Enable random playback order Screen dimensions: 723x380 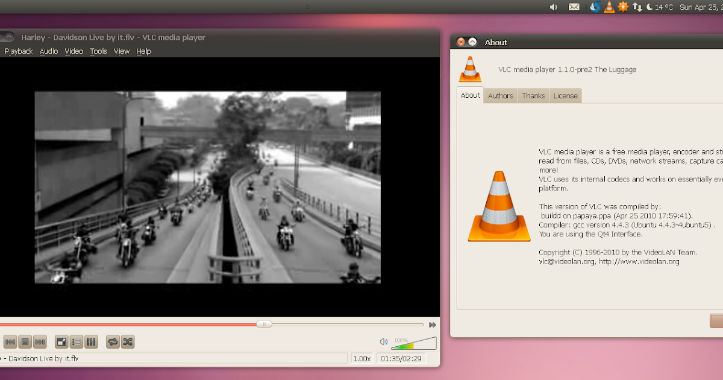(127, 341)
